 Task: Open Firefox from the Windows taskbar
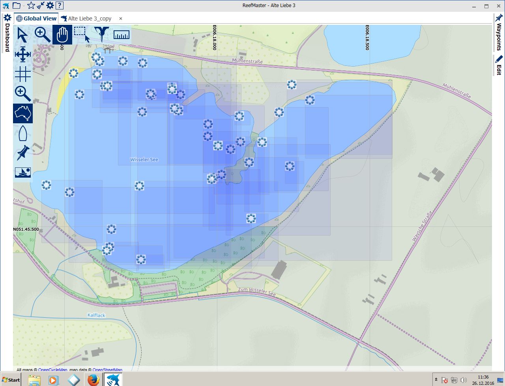[93, 380]
